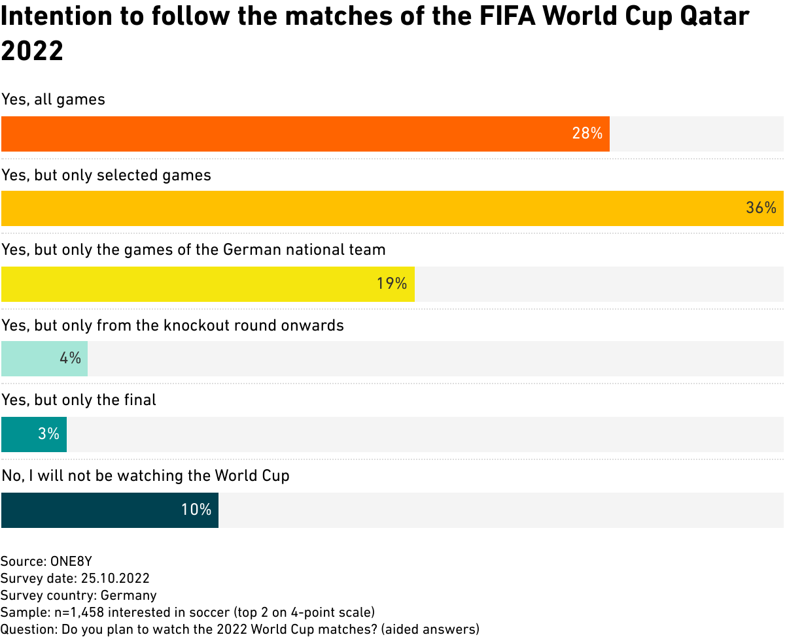785x639 pixels.
Task: Click the 'Survey date: 25.10.2022' line
Action: click(75, 578)
